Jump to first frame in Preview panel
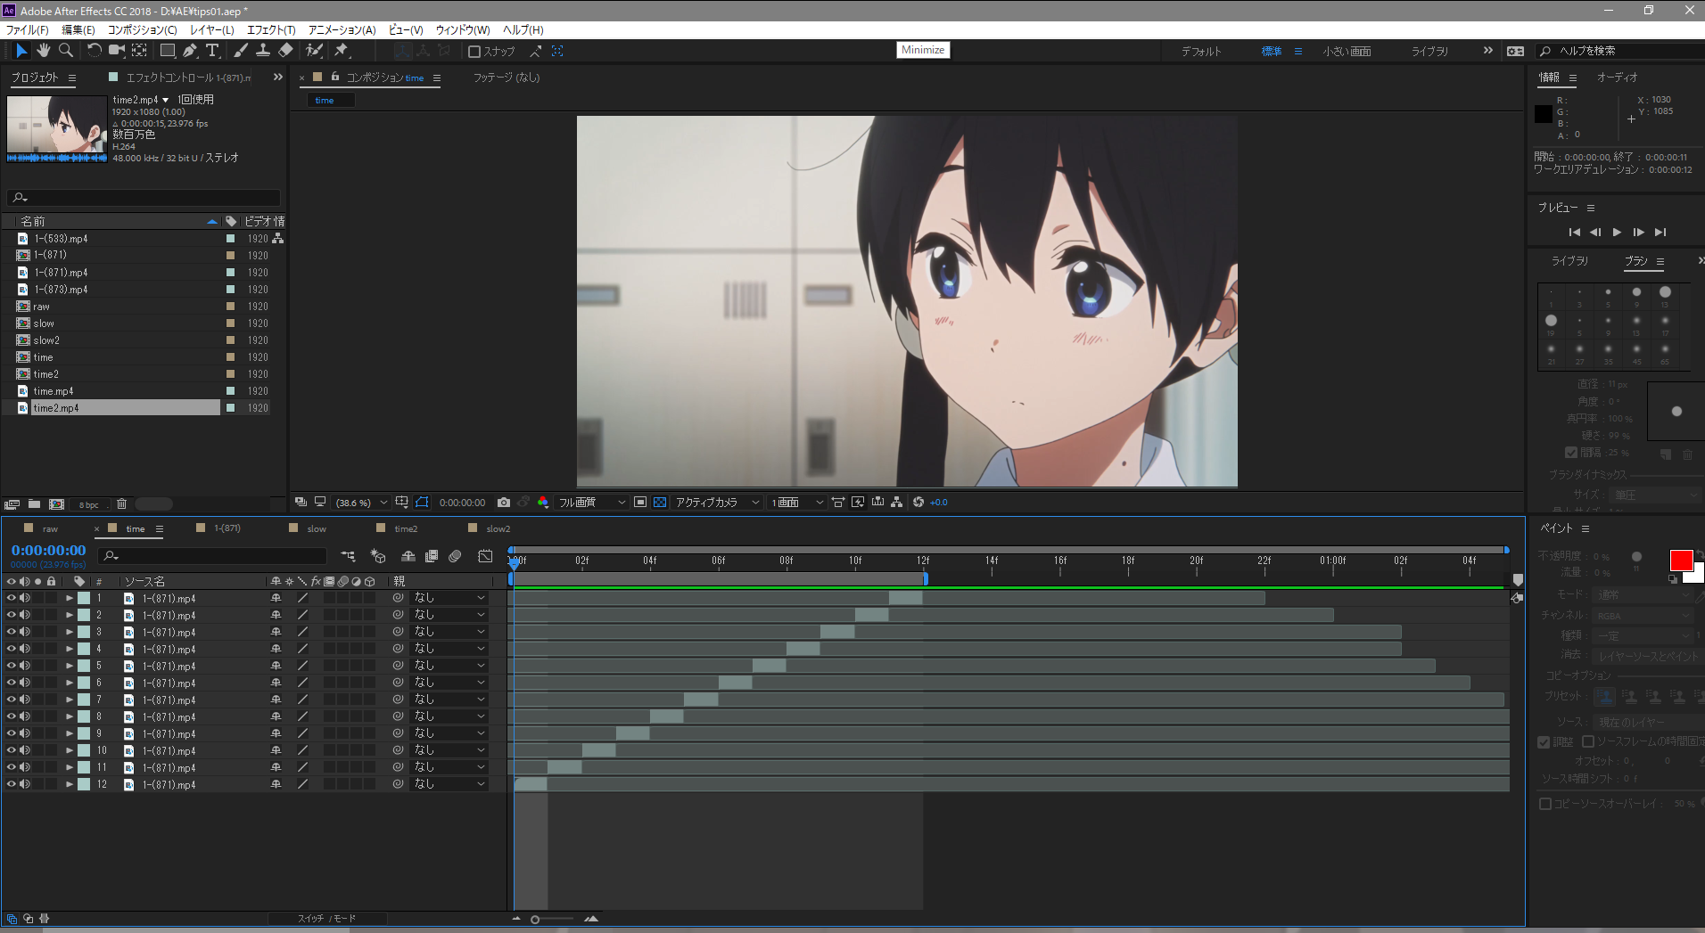The height and width of the screenshot is (933, 1705). pyautogui.click(x=1574, y=232)
